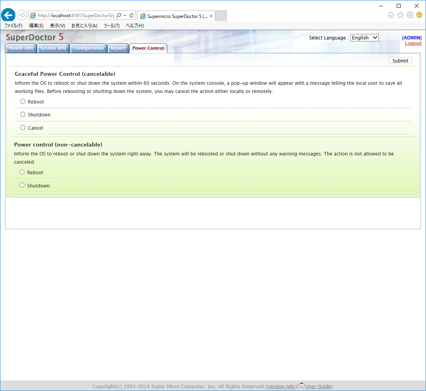
Task: Refresh the page with the reload icon
Action: pyautogui.click(x=131, y=15)
